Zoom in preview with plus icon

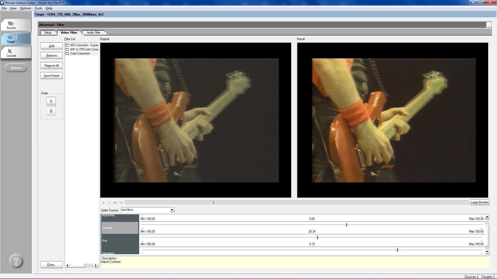[x=103, y=203]
